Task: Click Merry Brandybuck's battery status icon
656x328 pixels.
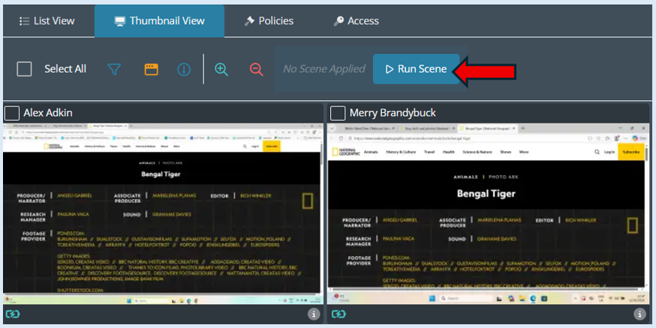Action: [x=339, y=314]
